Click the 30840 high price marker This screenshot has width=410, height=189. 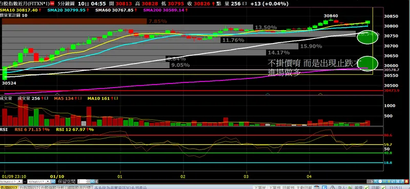331,16
